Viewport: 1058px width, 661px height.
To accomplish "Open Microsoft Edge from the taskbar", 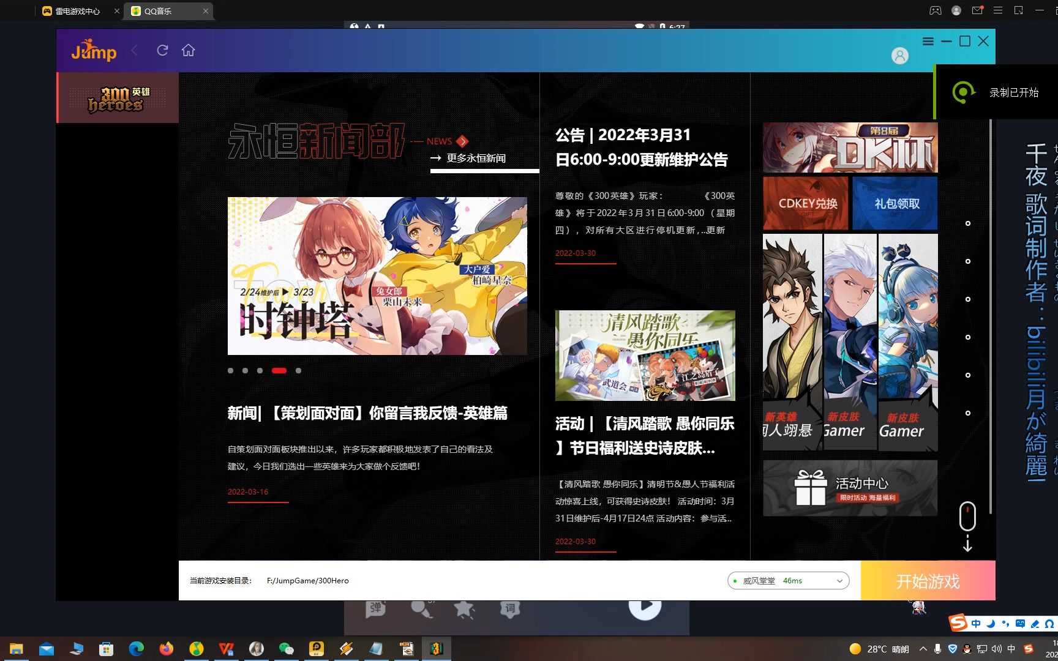I will tap(136, 649).
